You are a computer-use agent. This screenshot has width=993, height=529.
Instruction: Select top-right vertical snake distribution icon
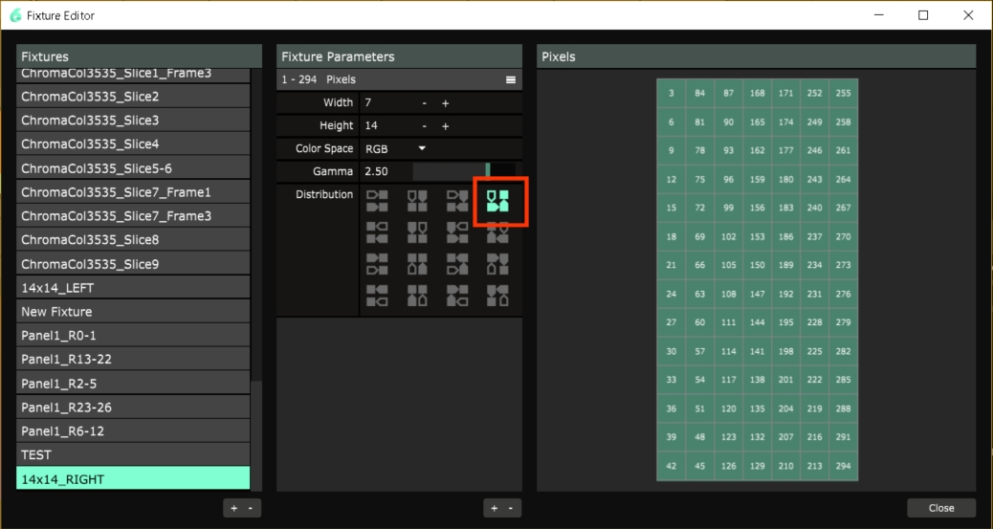coord(497,233)
